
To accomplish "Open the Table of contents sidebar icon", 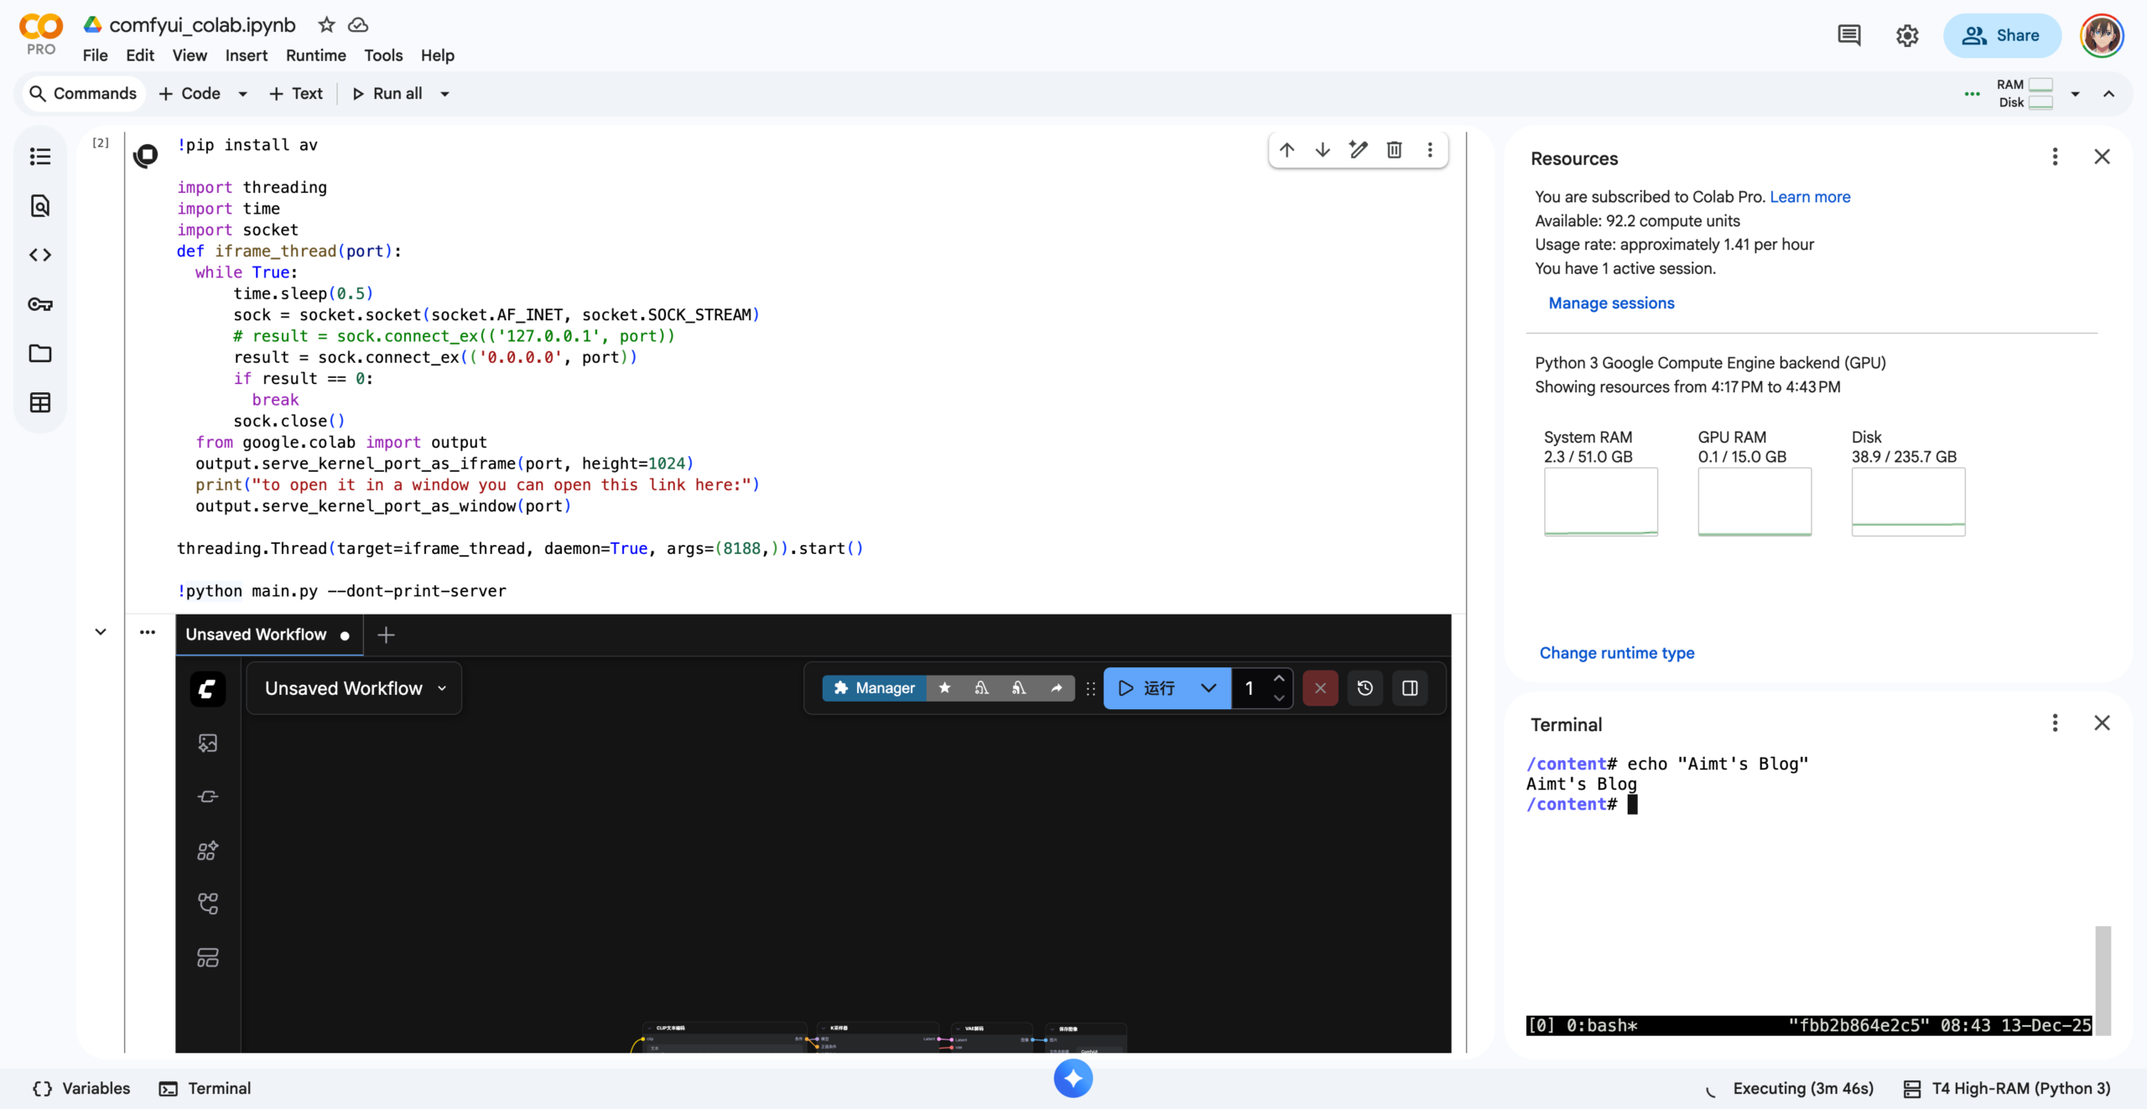I will pyautogui.click(x=40, y=157).
